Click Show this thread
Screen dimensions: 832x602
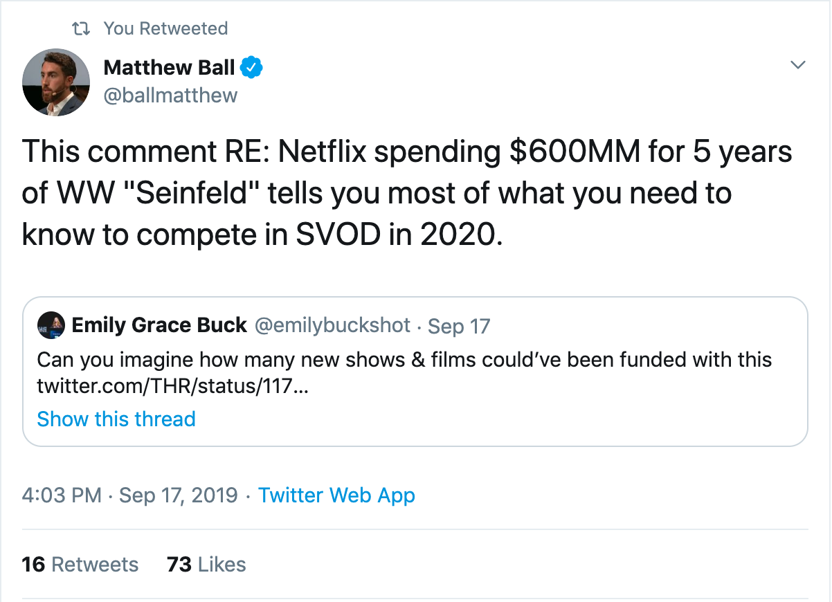116,419
